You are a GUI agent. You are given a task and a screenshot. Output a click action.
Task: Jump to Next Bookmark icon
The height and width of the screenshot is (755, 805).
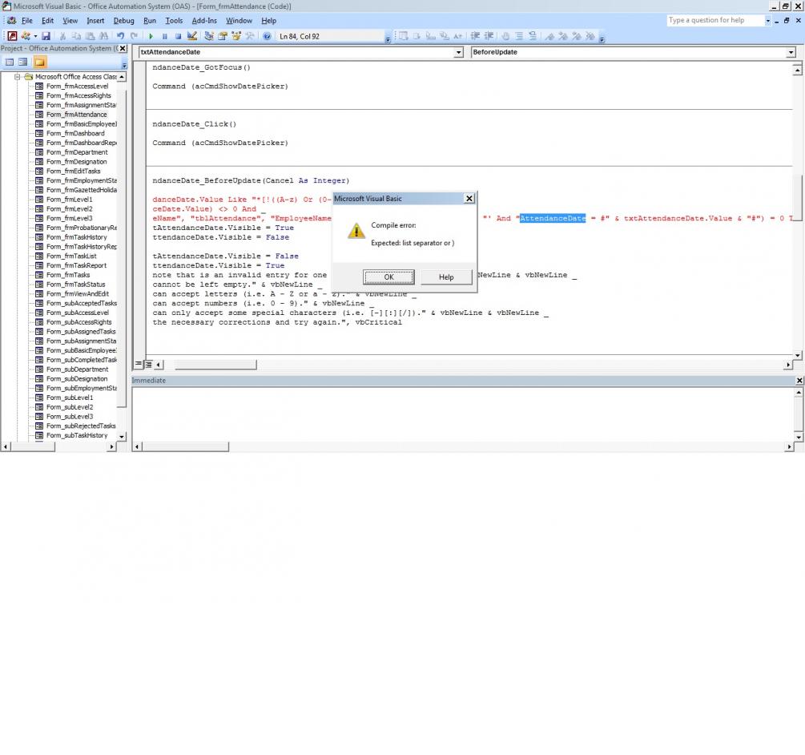coord(563,36)
